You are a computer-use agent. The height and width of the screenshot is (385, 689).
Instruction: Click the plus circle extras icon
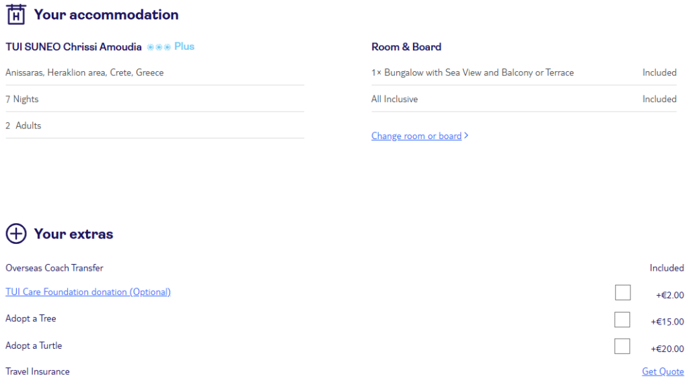pyautogui.click(x=16, y=234)
